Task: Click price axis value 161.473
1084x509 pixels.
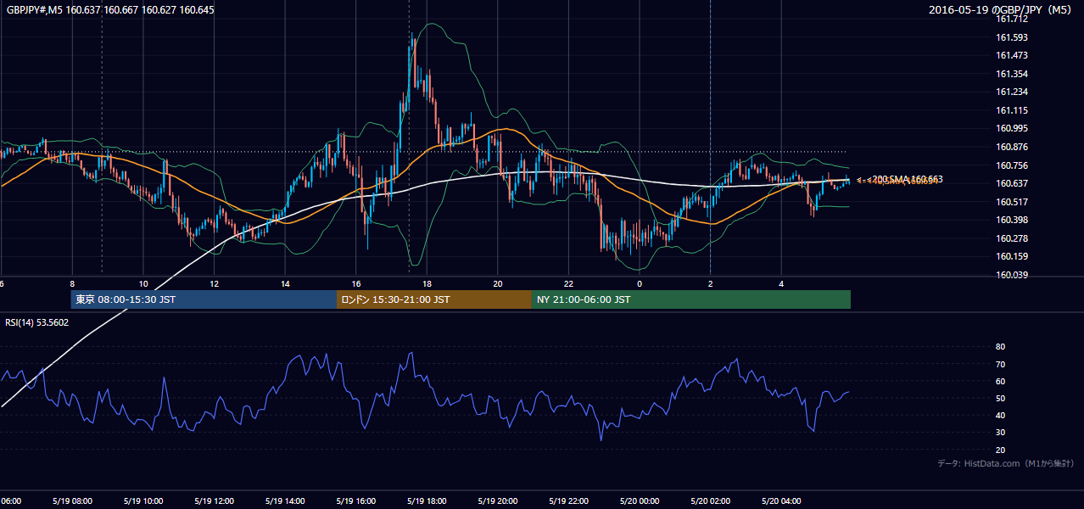Action: pyautogui.click(x=1012, y=55)
